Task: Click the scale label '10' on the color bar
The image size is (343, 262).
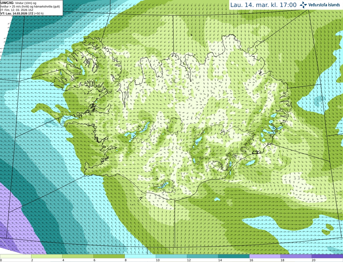Action: 158,260
